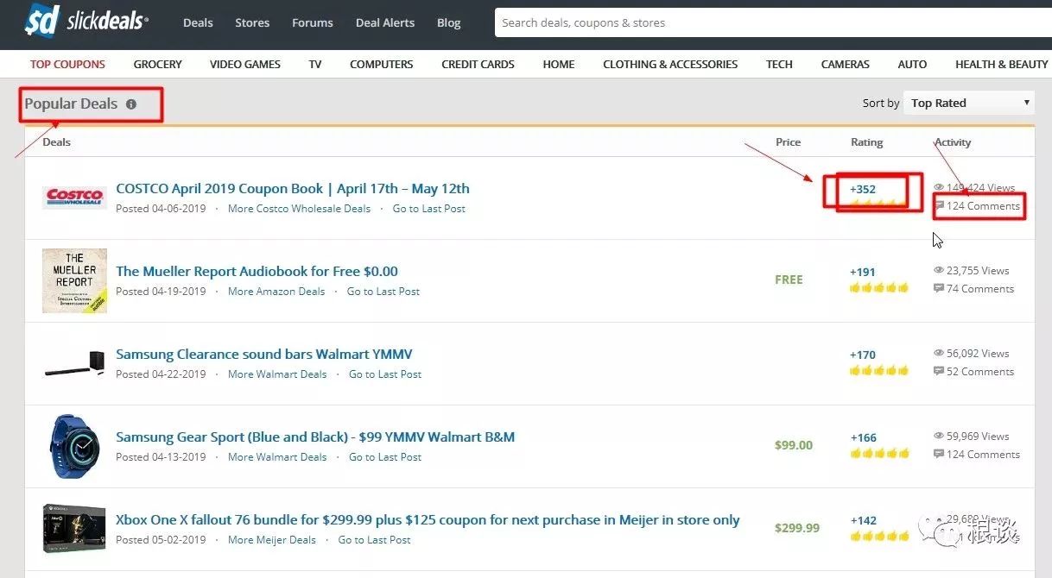Open the VIDEO GAMES category tab

pos(244,64)
